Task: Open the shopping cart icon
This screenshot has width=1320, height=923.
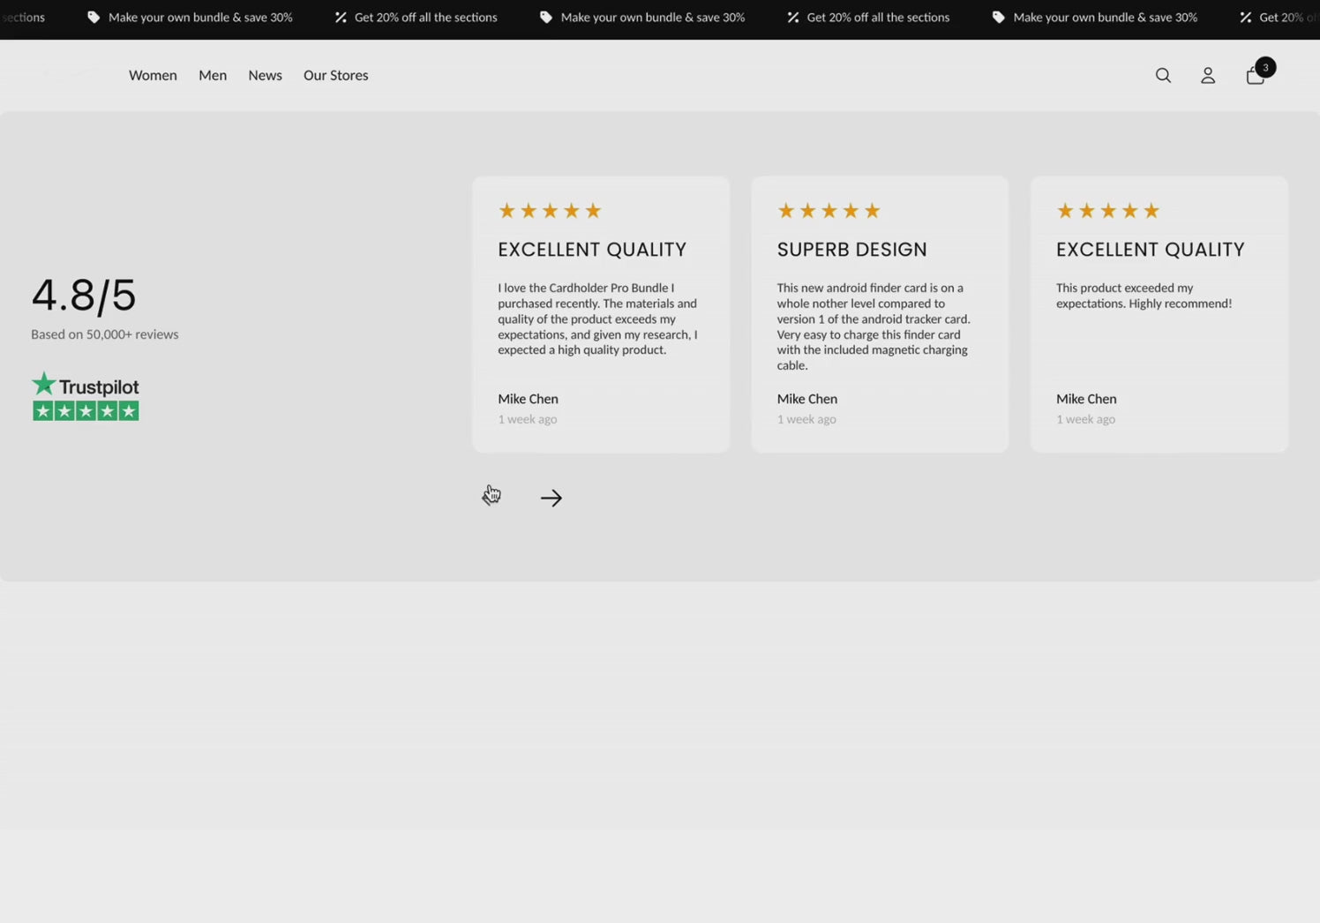Action: coord(1255,76)
